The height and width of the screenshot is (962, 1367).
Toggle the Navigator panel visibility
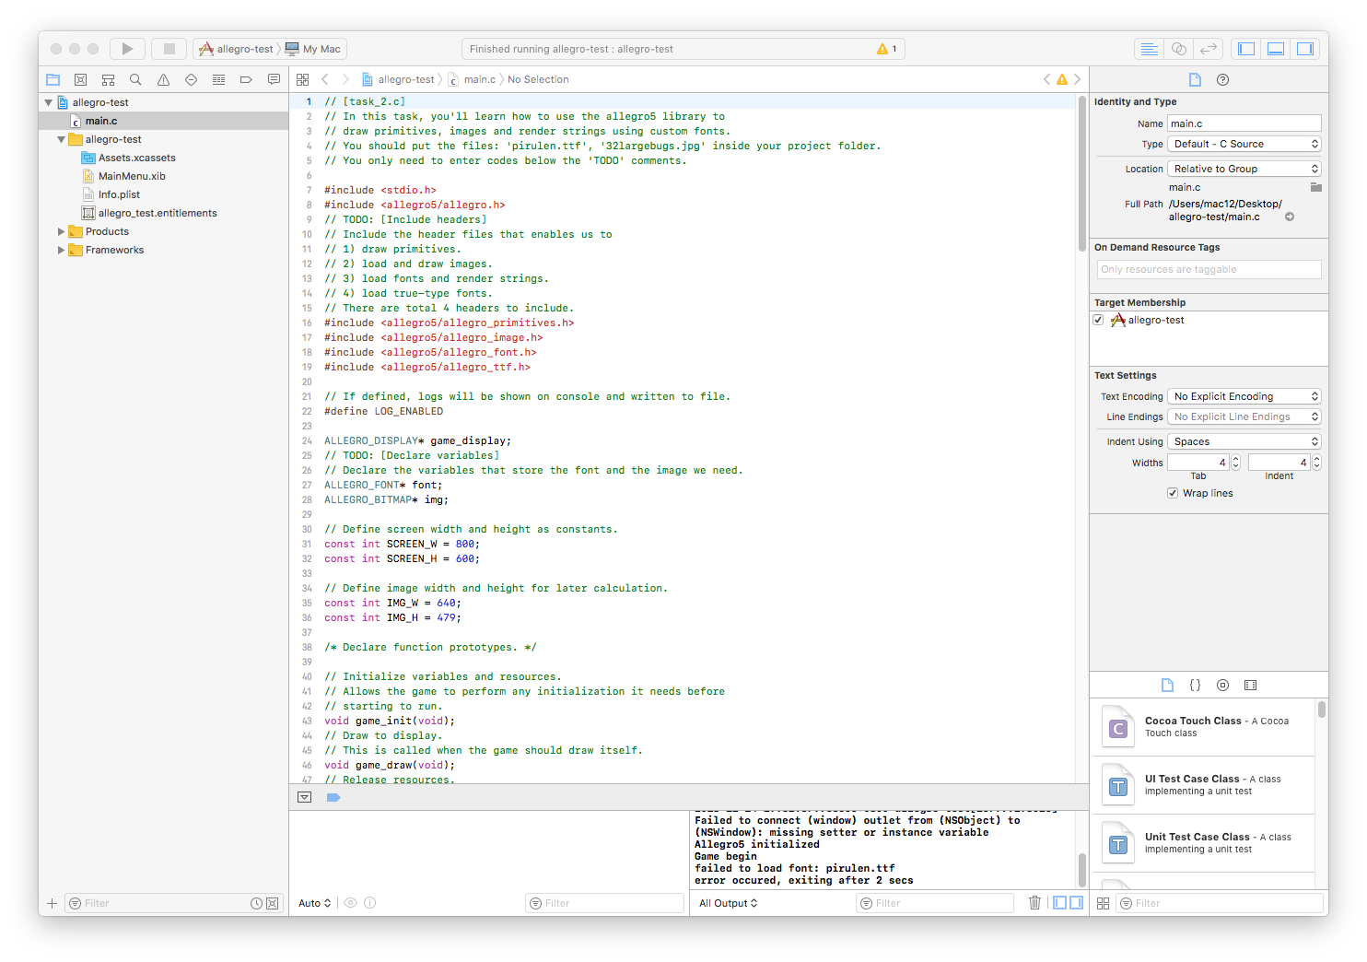(1246, 49)
